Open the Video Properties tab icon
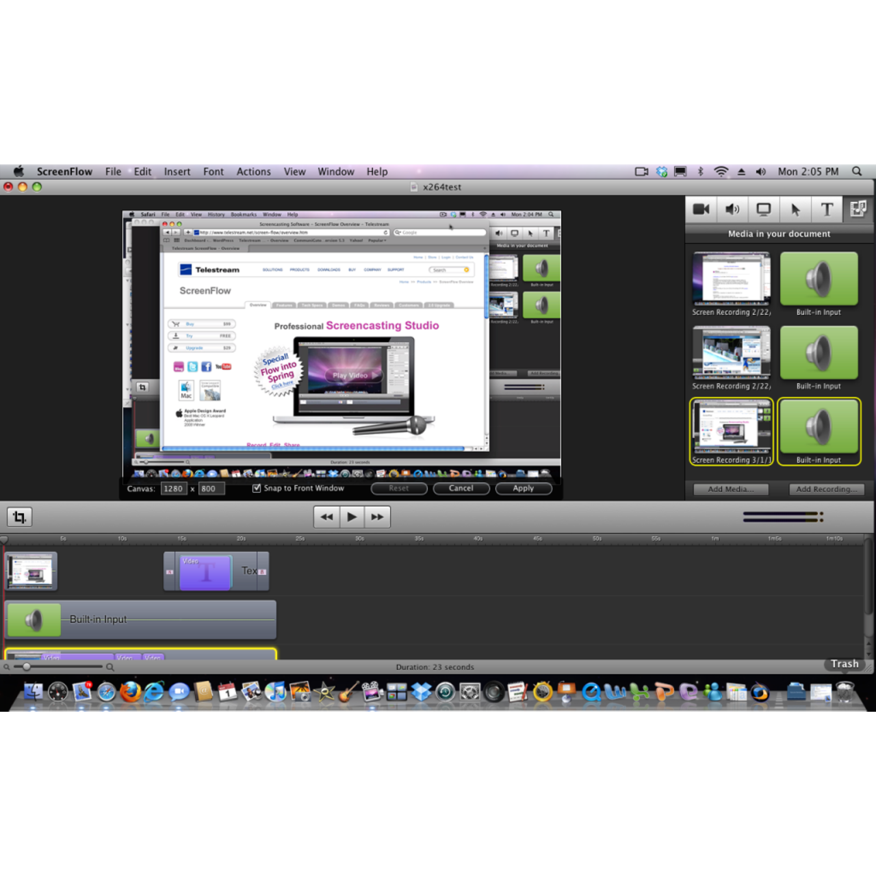 [x=701, y=209]
